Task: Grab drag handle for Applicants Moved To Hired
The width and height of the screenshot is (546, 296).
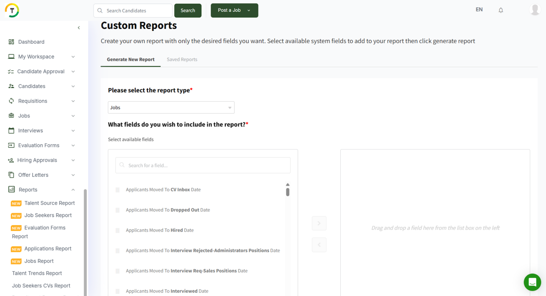Action: (118, 230)
